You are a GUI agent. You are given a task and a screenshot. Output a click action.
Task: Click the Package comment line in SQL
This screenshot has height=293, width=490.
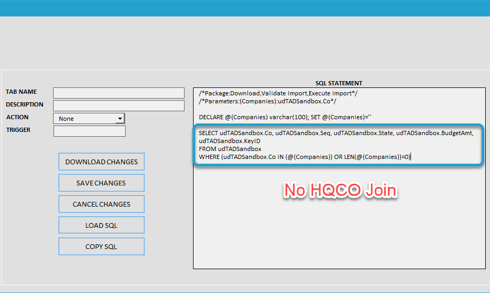click(278, 93)
